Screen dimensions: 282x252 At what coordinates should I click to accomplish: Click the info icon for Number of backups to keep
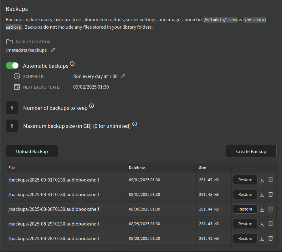(91, 106)
